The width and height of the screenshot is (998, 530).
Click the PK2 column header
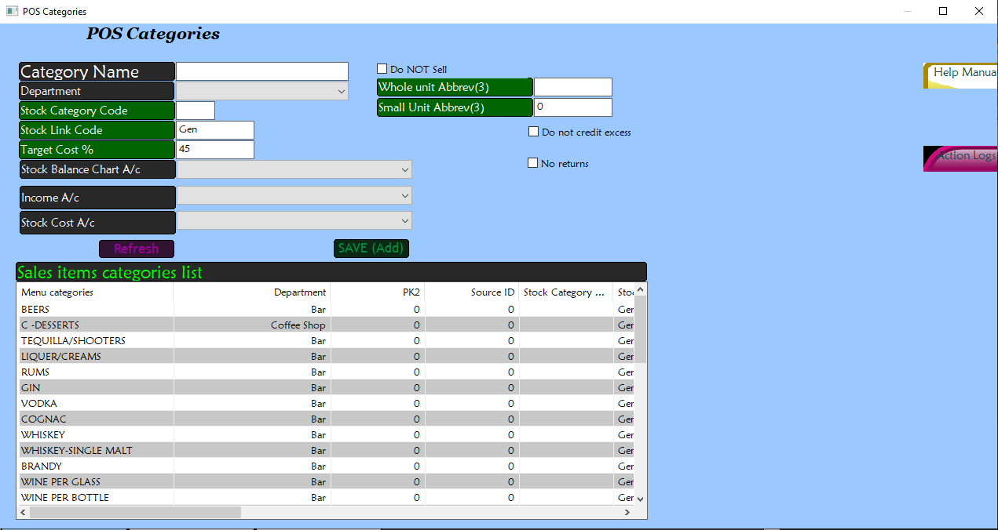[x=378, y=292]
